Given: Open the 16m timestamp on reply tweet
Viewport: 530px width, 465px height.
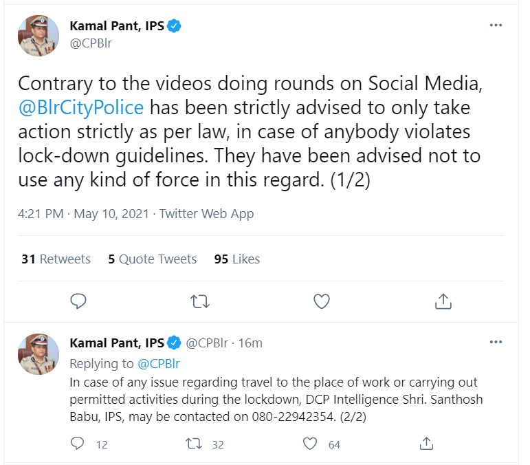Looking at the screenshot, I should click(x=250, y=343).
